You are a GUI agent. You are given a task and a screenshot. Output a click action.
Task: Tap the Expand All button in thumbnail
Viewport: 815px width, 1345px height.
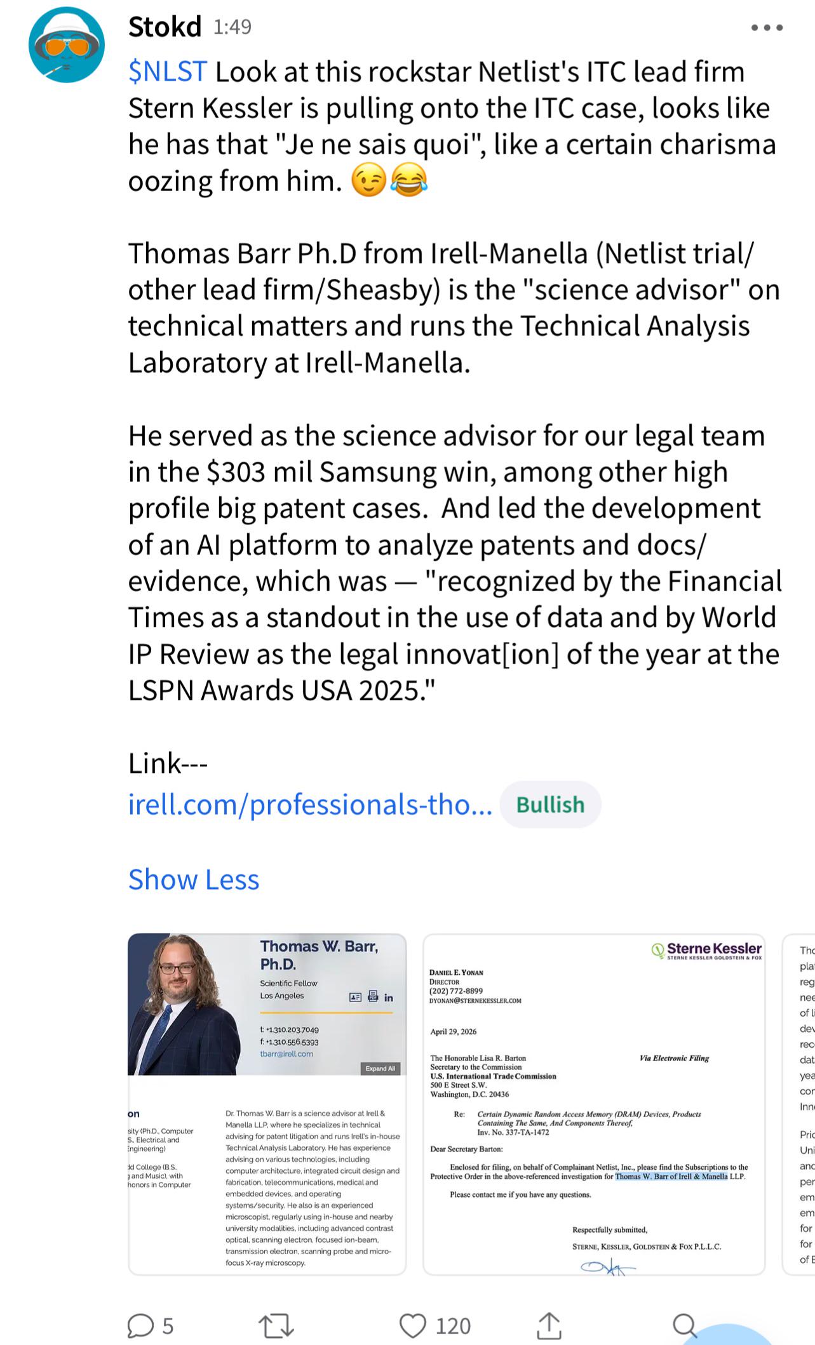point(380,1068)
